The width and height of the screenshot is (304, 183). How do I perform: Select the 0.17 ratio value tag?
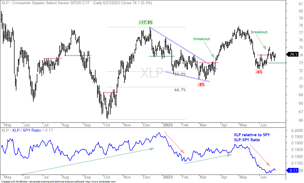pos(292,170)
